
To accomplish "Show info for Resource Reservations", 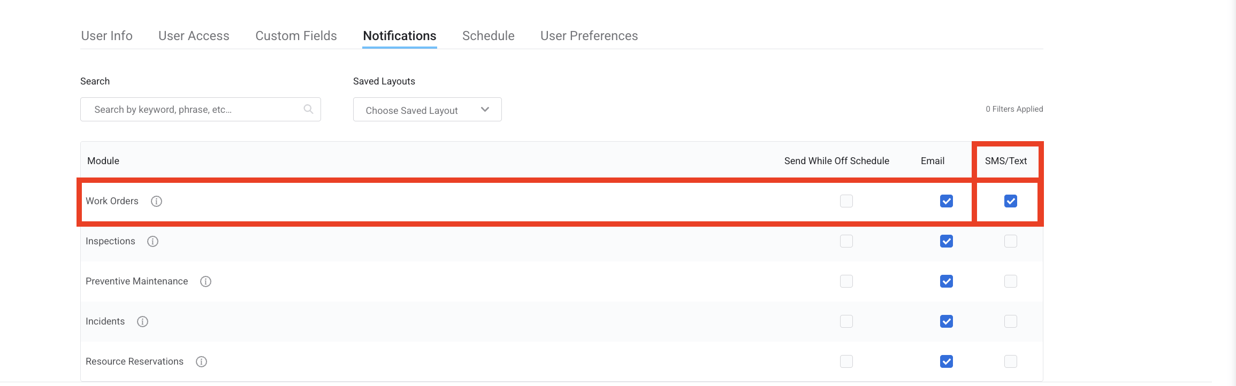I will point(201,361).
